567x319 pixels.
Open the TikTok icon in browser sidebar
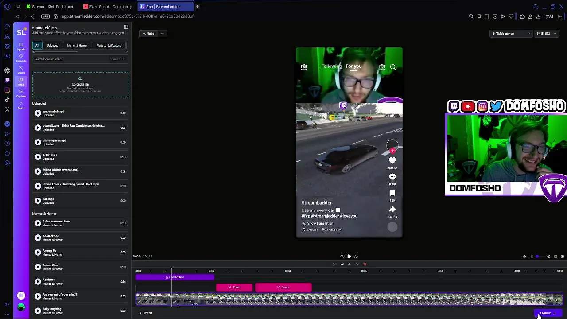pyautogui.click(x=7, y=100)
